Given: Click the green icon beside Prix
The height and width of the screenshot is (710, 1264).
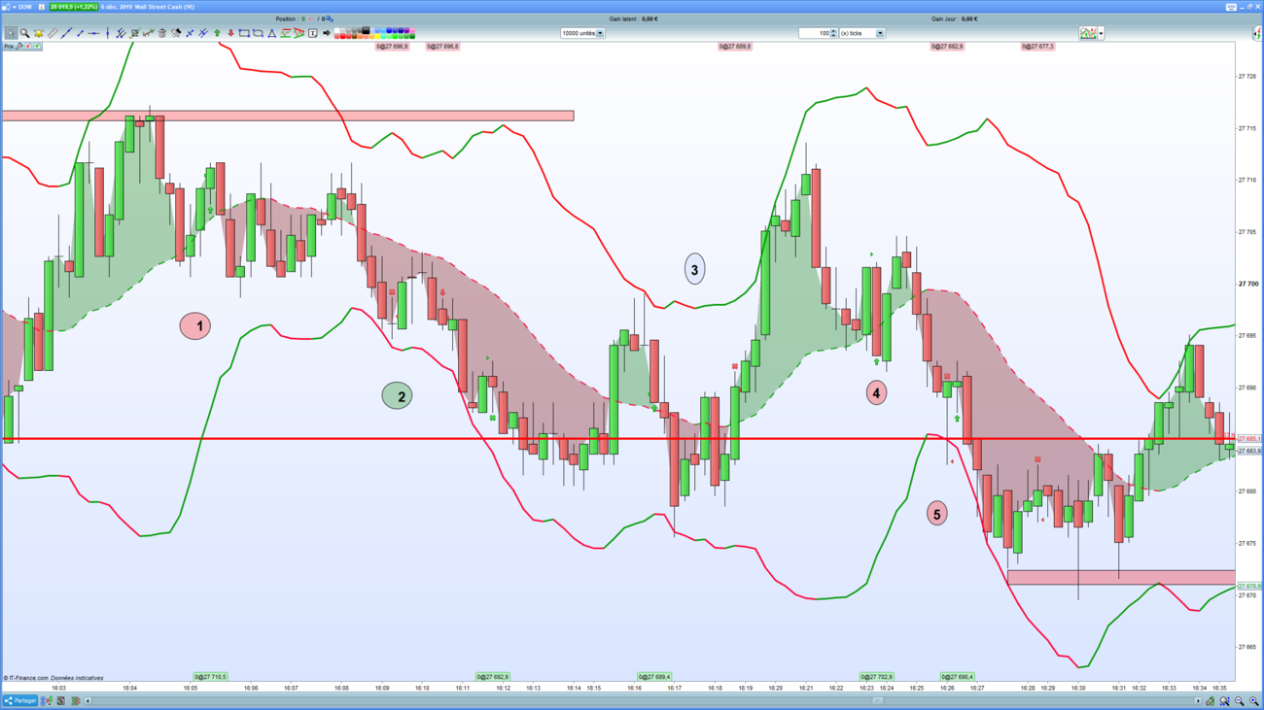Looking at the screenshot, I should (37, 47).
